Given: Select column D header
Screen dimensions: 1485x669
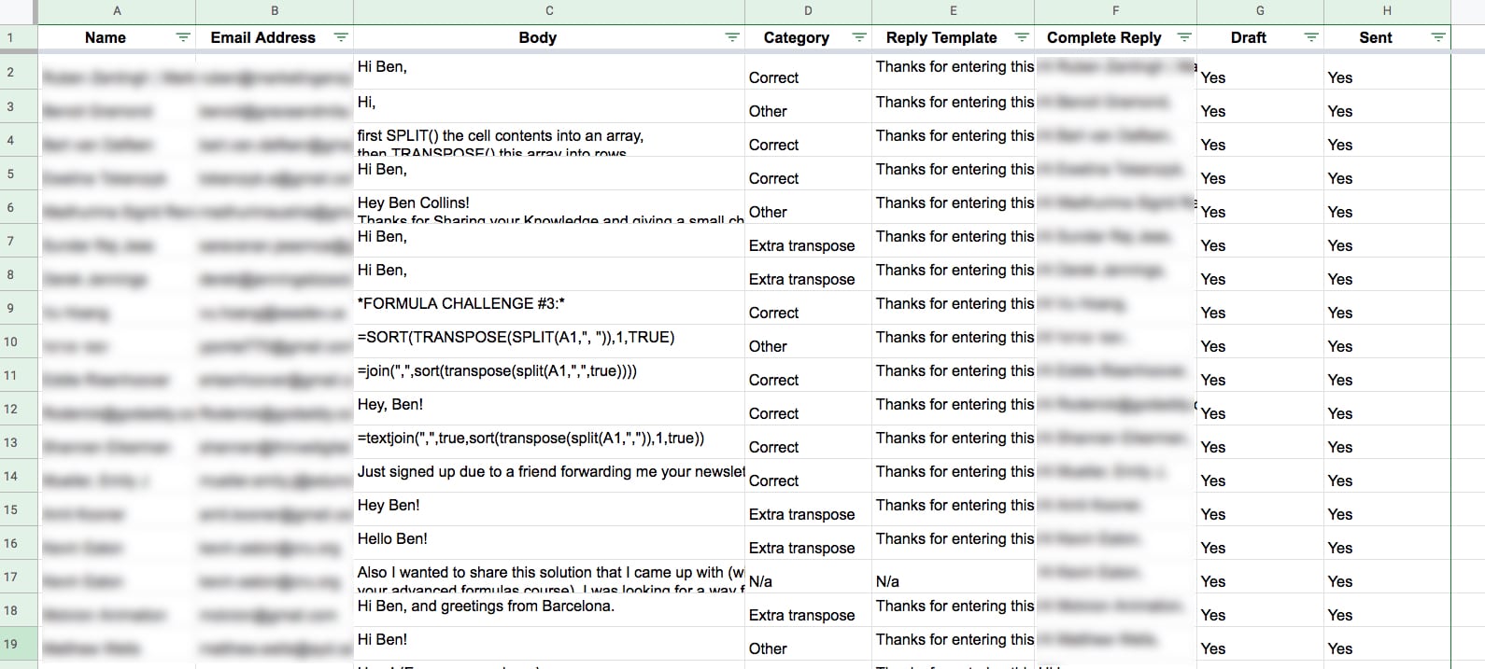Looking at the screenshot, I should coord(808,11).
